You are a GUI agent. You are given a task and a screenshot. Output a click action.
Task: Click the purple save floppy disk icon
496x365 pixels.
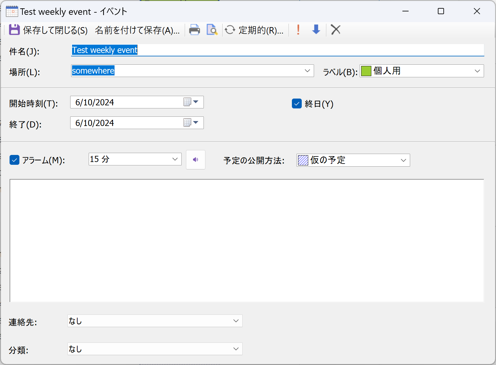point(14,30)
